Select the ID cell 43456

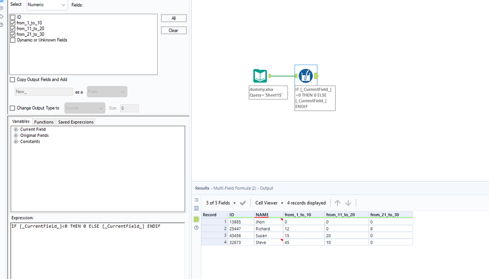pyautogui.click(x=241, y=236)
